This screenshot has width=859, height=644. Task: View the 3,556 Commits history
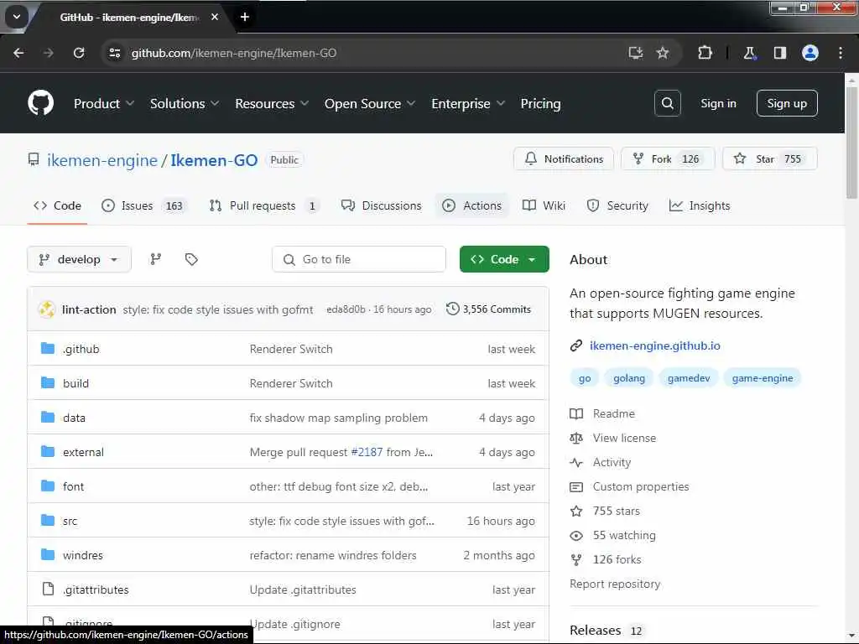(489, 309)
